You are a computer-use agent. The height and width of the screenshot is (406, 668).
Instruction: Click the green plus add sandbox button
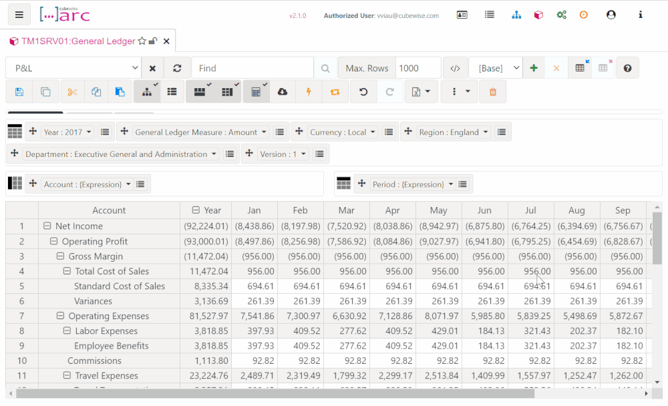coord(534,68)
